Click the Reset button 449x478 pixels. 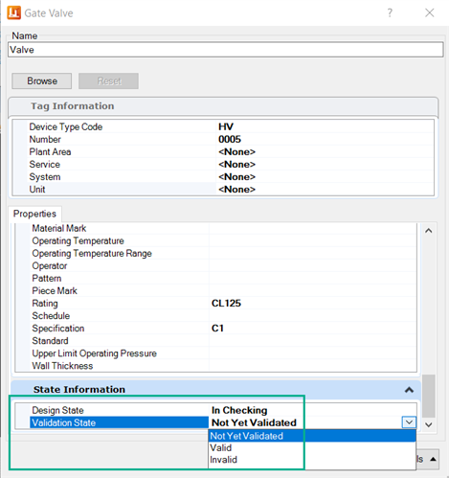(108, 80)
